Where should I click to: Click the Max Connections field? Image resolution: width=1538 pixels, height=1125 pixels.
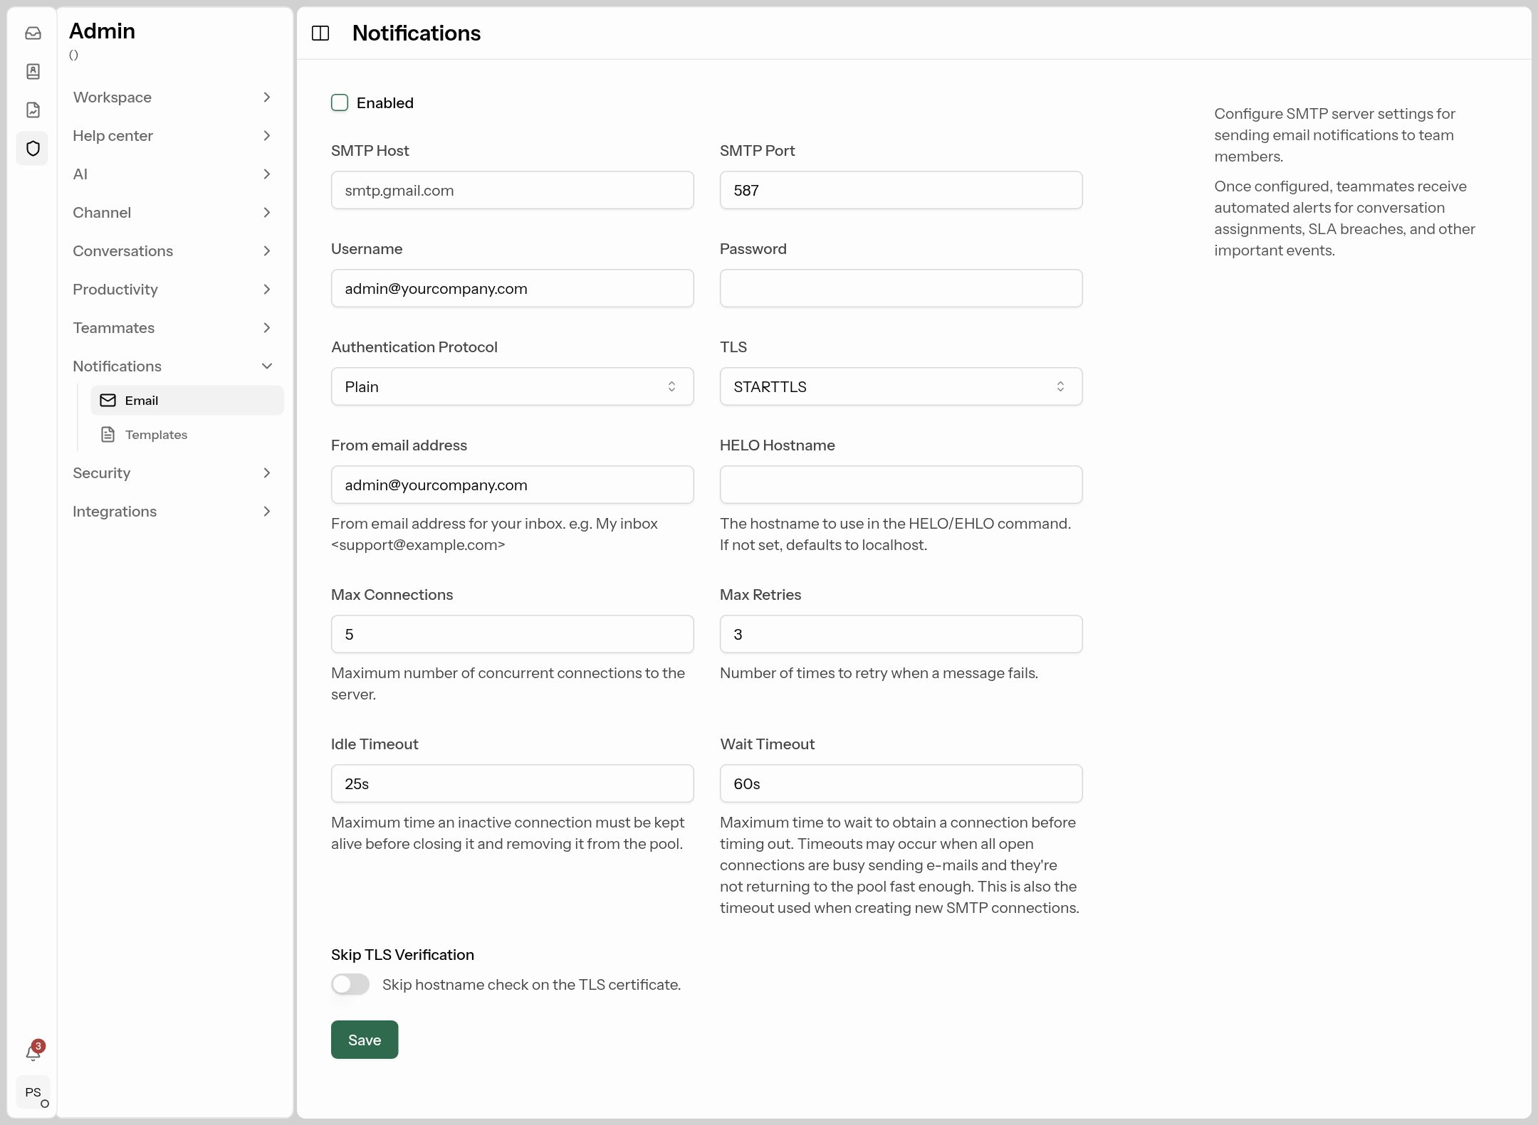coord(512,634)
